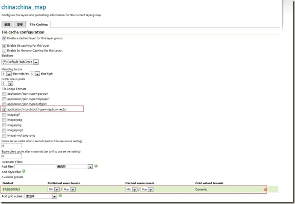Enable image/png tile format
The image size is (295, 204).
[x=4, y=125]
